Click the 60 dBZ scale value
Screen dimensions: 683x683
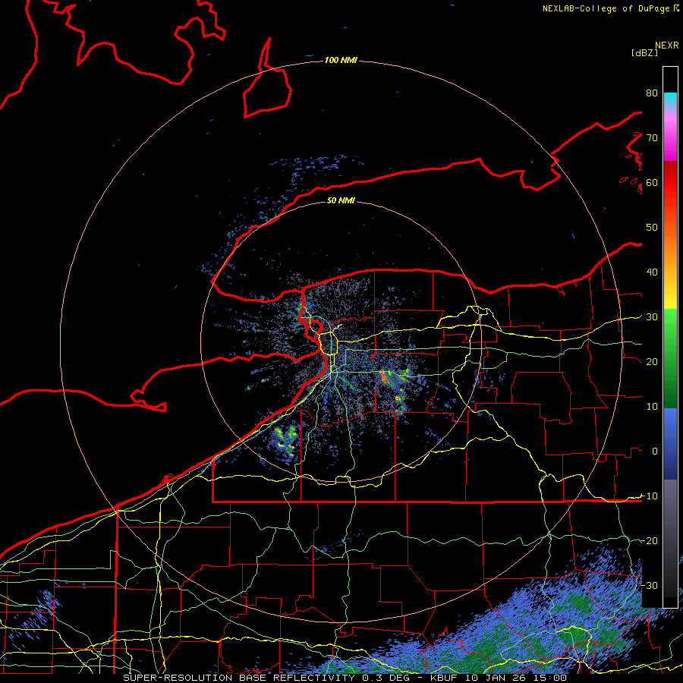pyautogui.click(x=652, y=183)
